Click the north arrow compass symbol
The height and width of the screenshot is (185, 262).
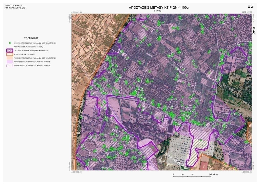[x=254, y=31]
